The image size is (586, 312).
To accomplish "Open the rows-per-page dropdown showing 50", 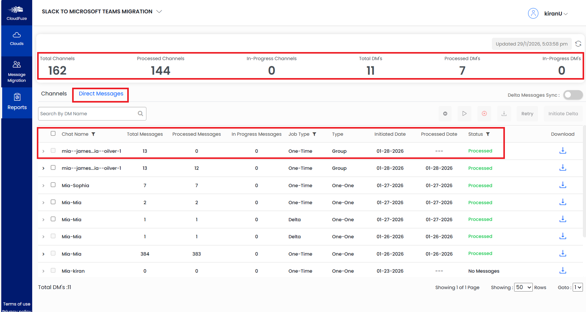I will coord(523,287).
